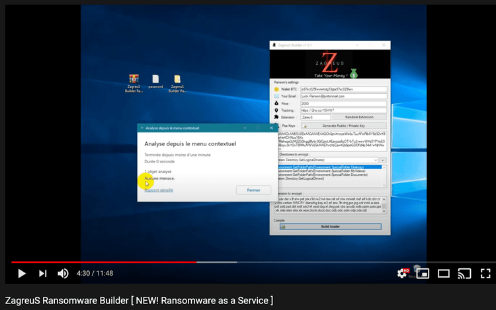The image size is (496, 310).
Task: Open the ZagreuS Builder folder icon
Action: 177,80
